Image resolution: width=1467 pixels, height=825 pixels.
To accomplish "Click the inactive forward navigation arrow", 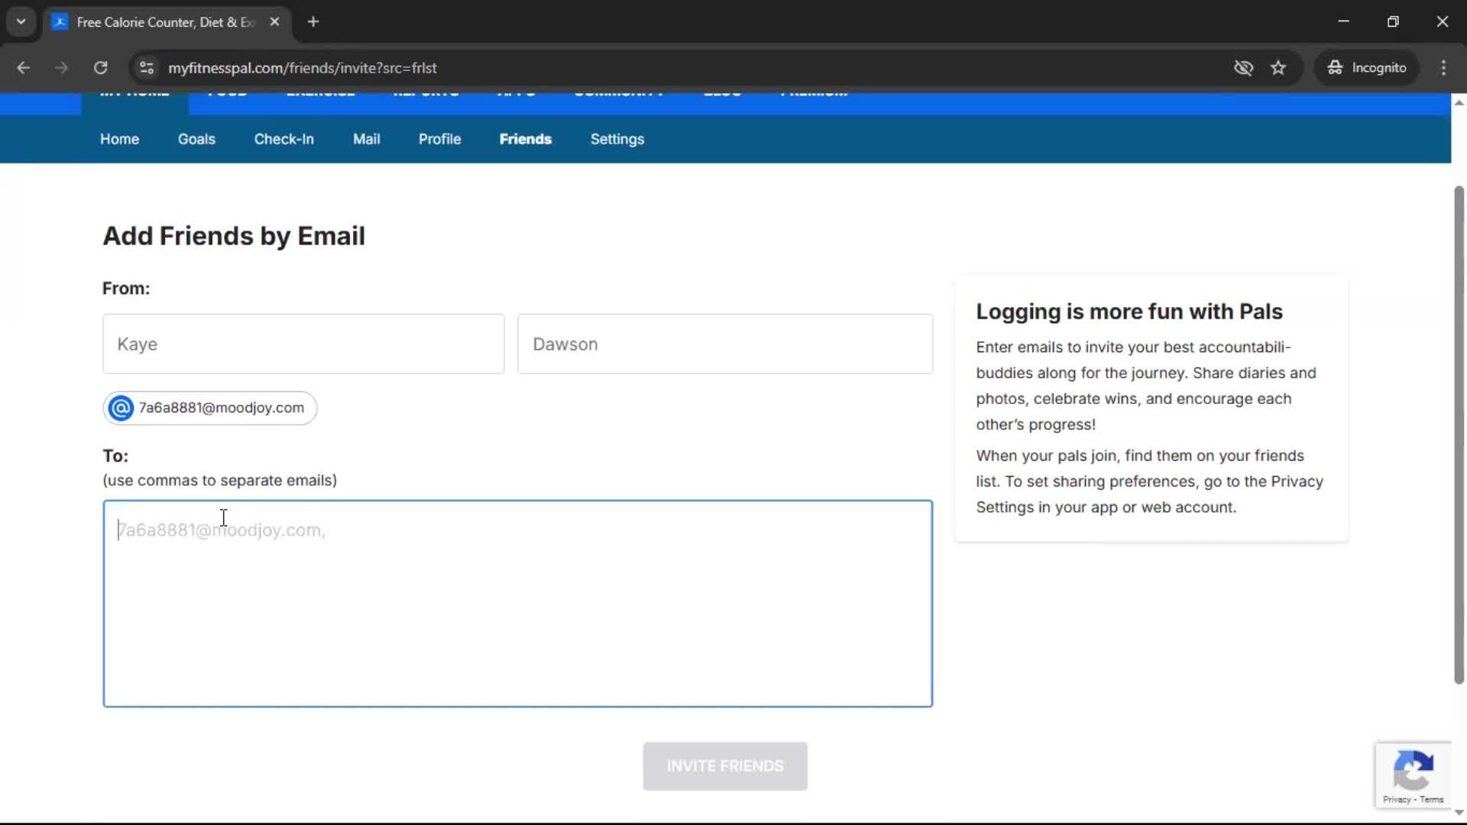I will tap(61, 67).
